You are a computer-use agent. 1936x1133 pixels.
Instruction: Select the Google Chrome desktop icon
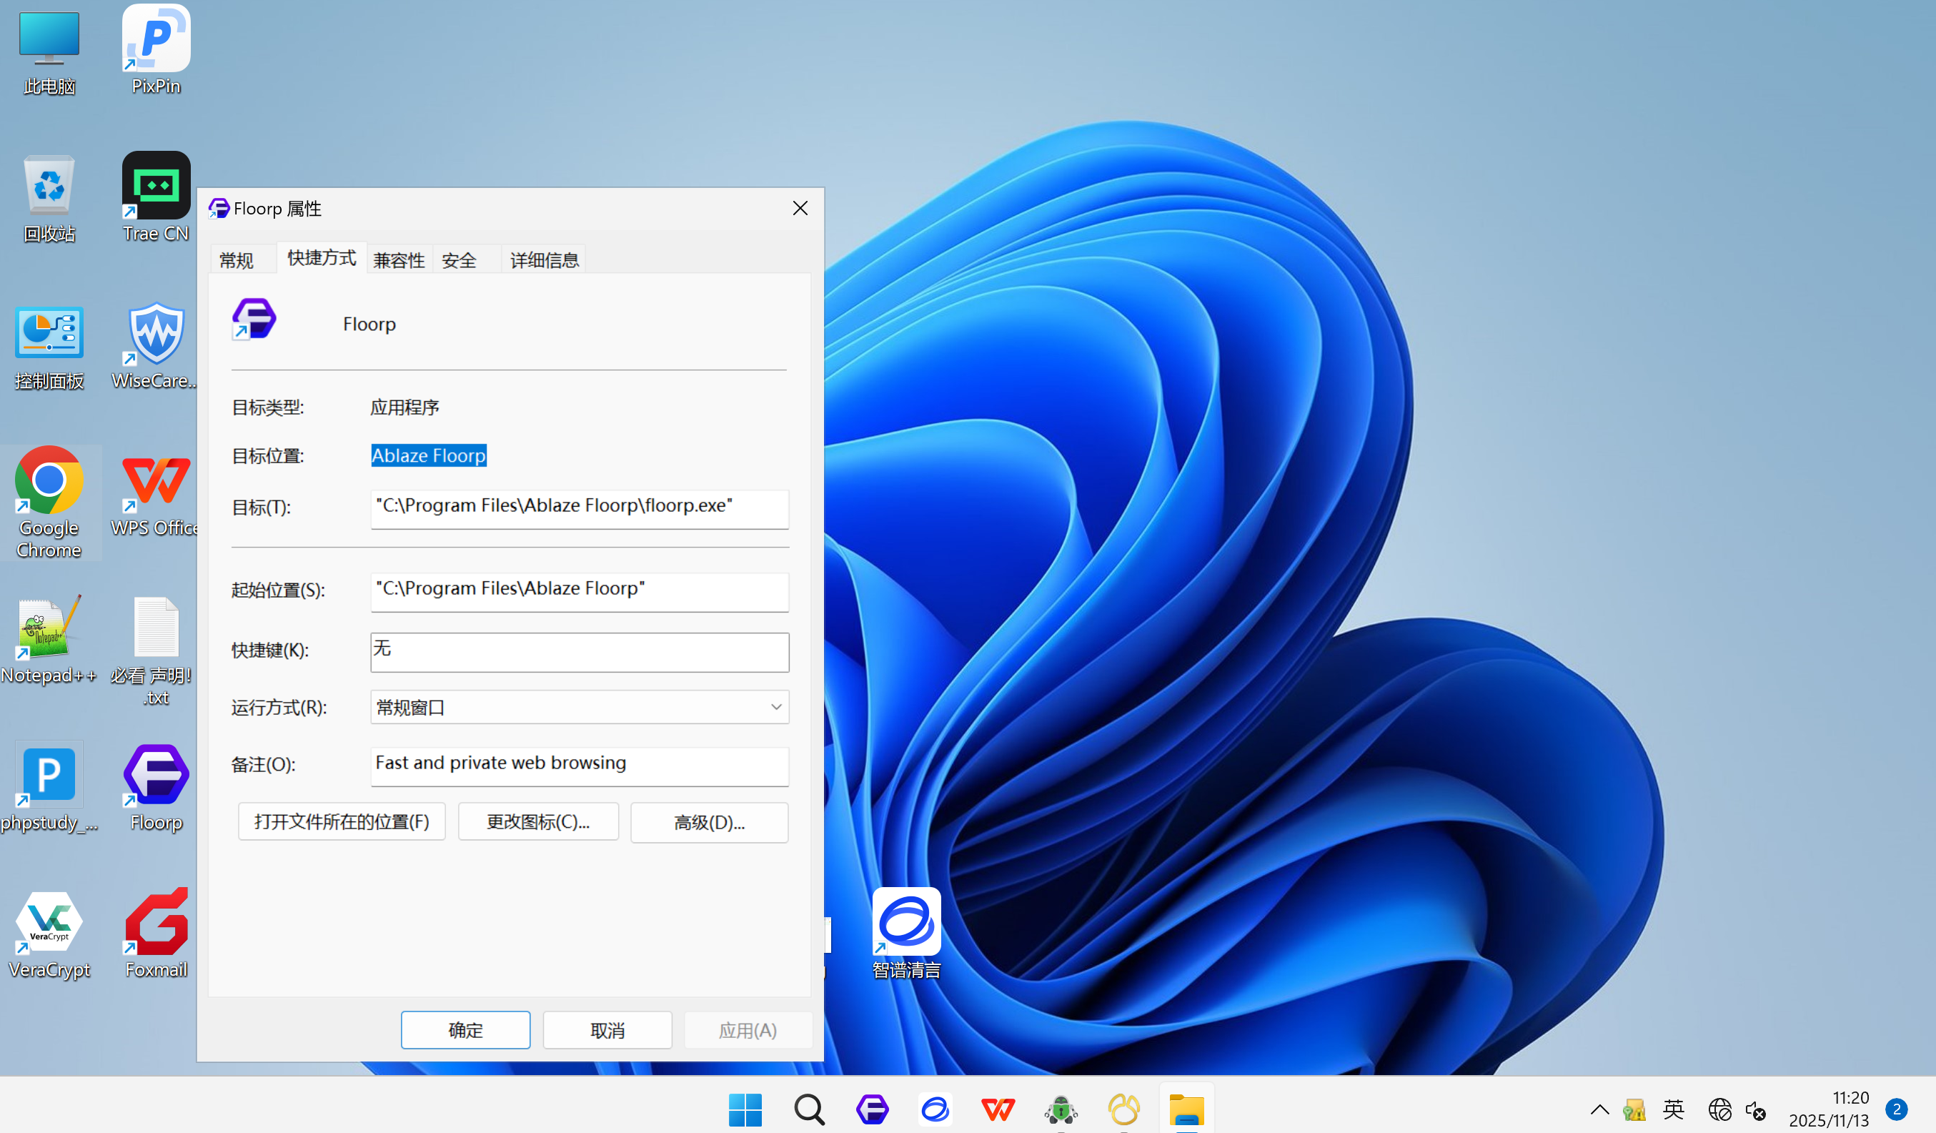[49, 481]
